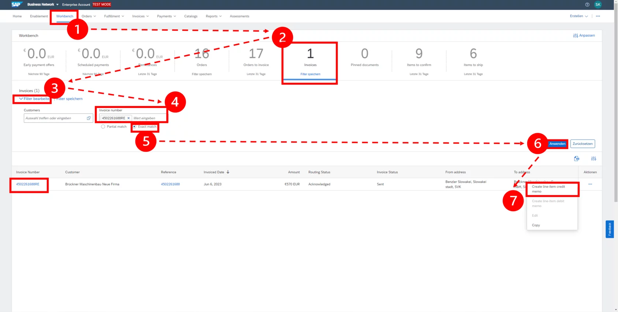Screen dimensions: 618x312
Task: Open the Erstellen create dropdown
Action: [579, 16]
